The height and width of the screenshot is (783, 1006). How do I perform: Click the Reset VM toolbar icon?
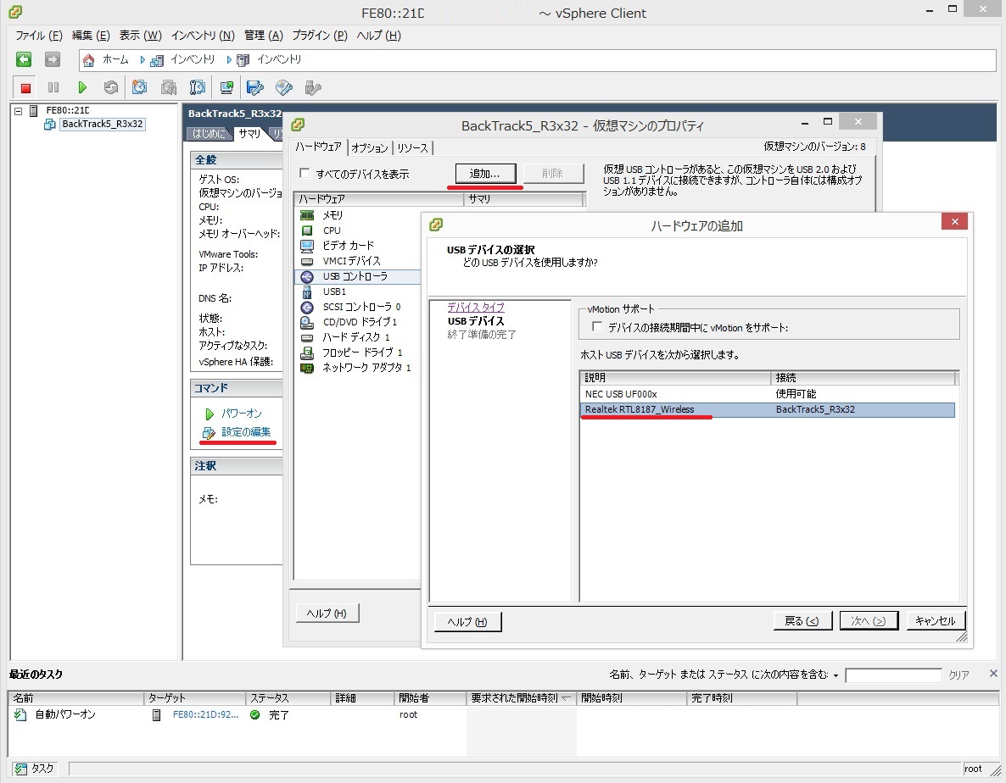[x=111, y=88]
